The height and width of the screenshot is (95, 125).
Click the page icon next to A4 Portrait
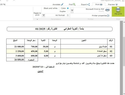tap(68, 15)
